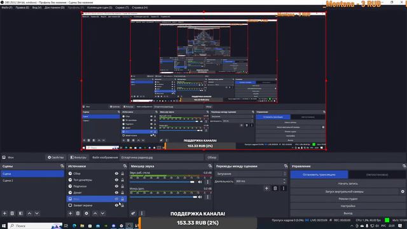This screenshot has height=229, width=407.
Task: Open the Файл menu
Action: click(x=7, y=8)
